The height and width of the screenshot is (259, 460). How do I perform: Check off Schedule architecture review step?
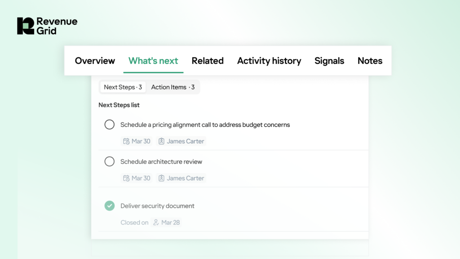(109, 161)
